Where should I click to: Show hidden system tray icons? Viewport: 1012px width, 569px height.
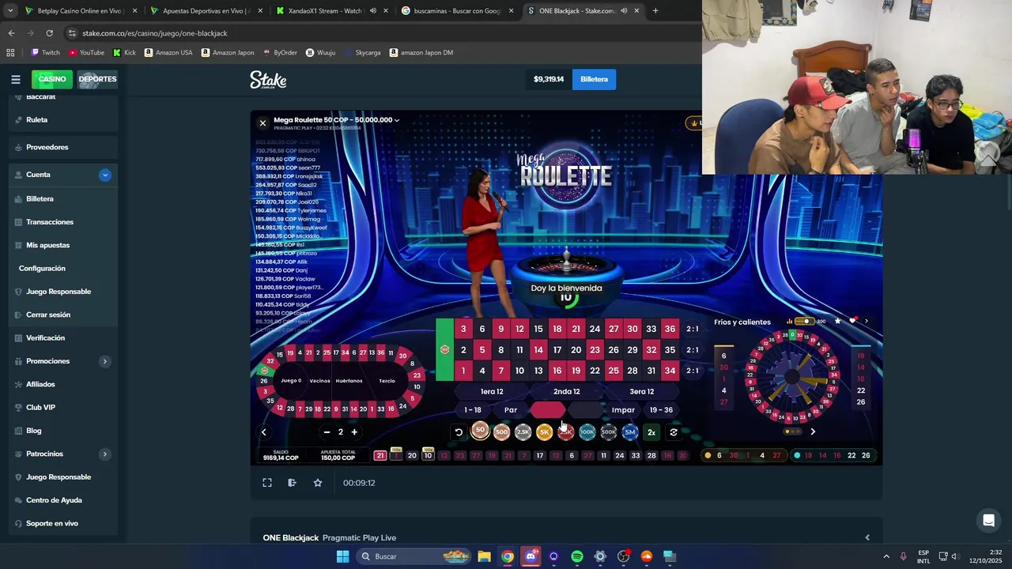(x=885, y=556)
